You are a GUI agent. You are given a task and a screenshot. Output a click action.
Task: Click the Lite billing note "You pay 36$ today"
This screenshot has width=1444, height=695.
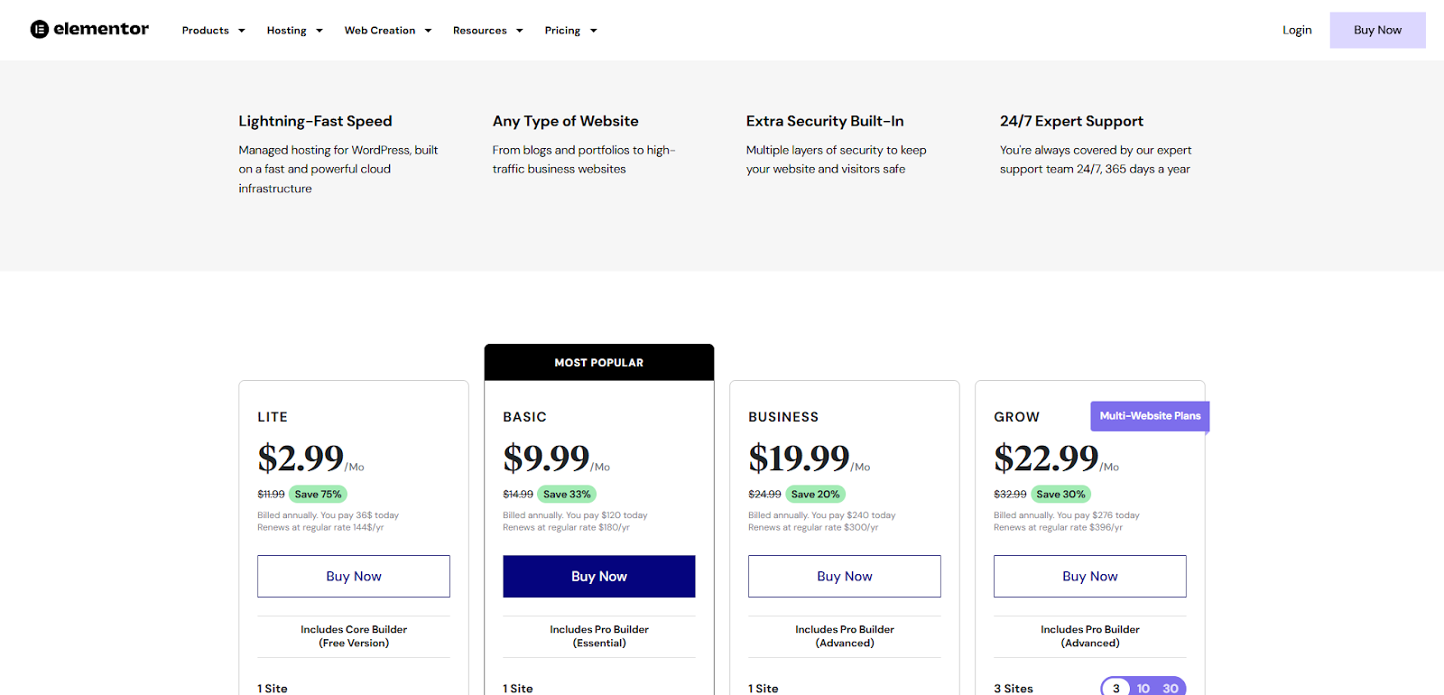coord(360,515)
